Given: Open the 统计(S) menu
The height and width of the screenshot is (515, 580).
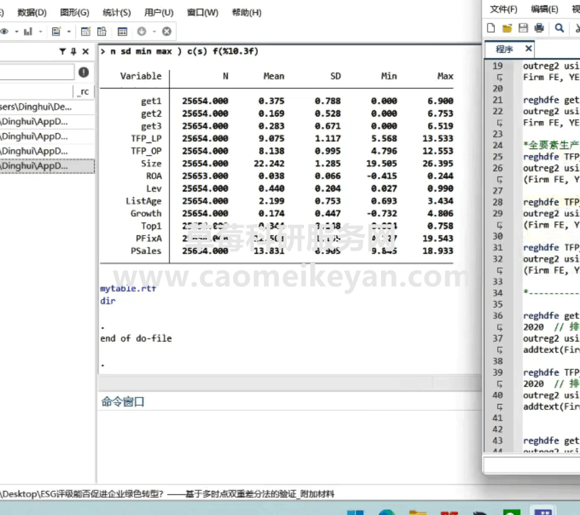Looking at the screenshot, I should coord(117,13).
